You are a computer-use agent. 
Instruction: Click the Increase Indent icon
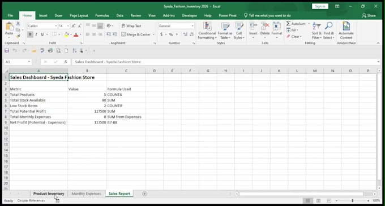tap(115, 34)
